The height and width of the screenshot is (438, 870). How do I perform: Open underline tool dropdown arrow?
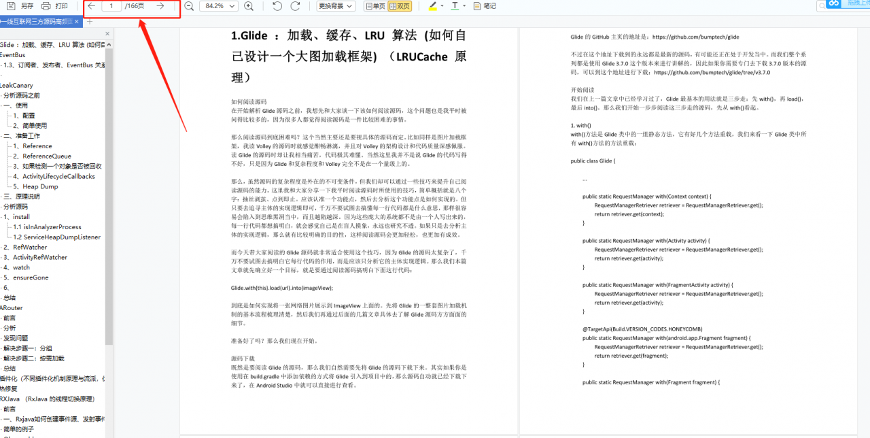click(464, 6)
